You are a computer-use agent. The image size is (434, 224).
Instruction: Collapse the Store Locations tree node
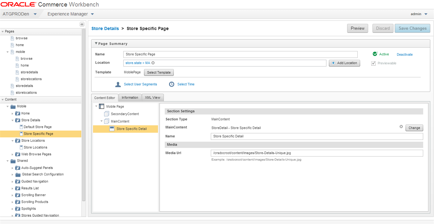pos(13,141)
